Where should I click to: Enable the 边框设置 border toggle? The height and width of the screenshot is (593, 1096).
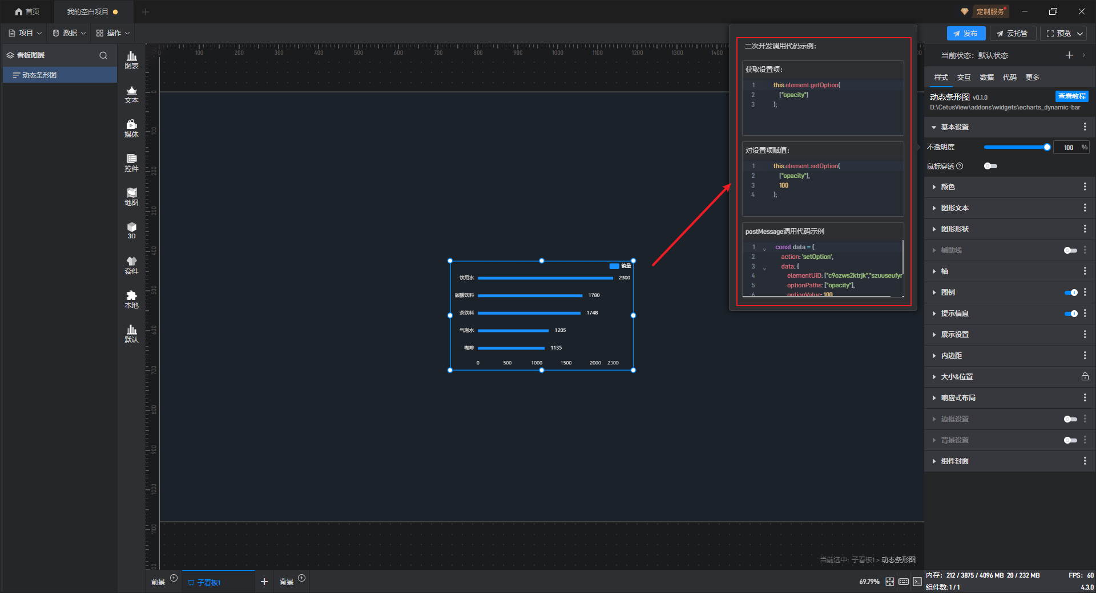[1070, 419]
